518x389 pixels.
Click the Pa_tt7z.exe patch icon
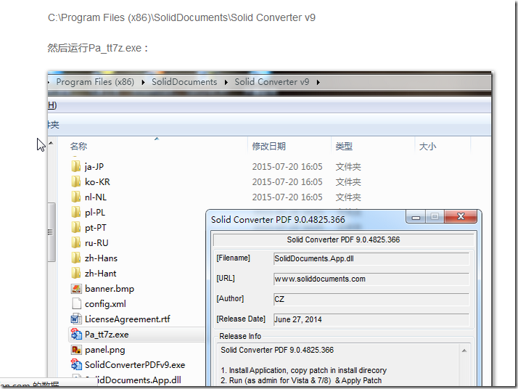[x=76, y=334]
